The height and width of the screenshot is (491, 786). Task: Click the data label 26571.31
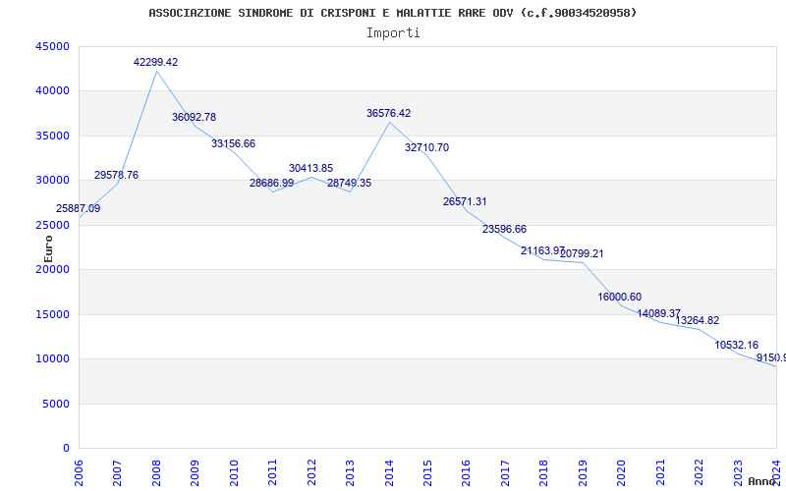point(465,201)
